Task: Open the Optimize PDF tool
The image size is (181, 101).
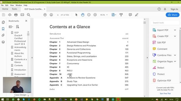Action: [164, 81]
